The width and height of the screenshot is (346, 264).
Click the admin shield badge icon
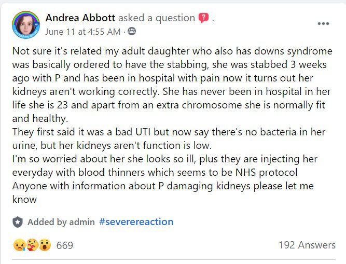(x=18, y=222)
